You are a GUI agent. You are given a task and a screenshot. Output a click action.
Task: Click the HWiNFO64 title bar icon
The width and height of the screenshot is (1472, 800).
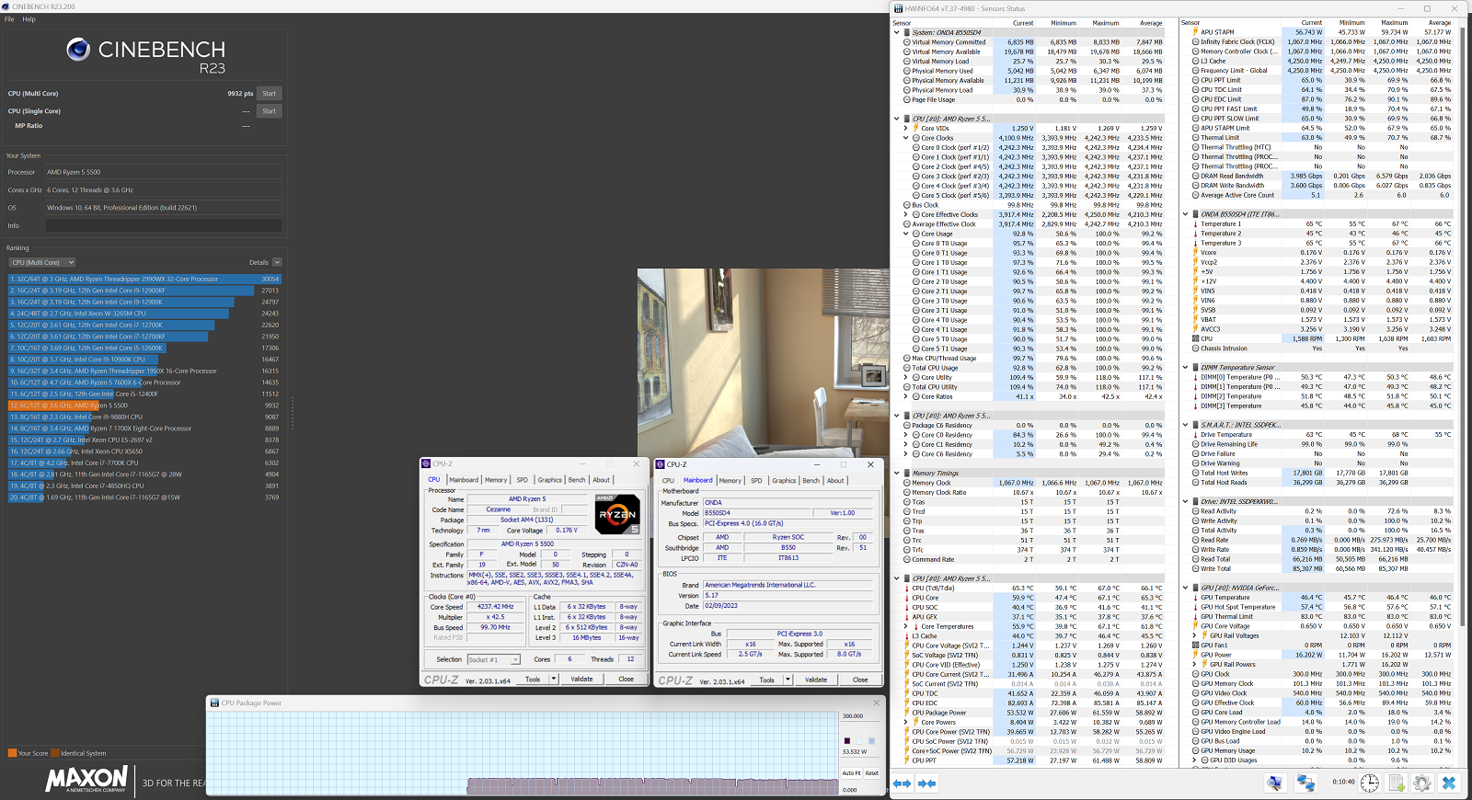coord(898,8)
